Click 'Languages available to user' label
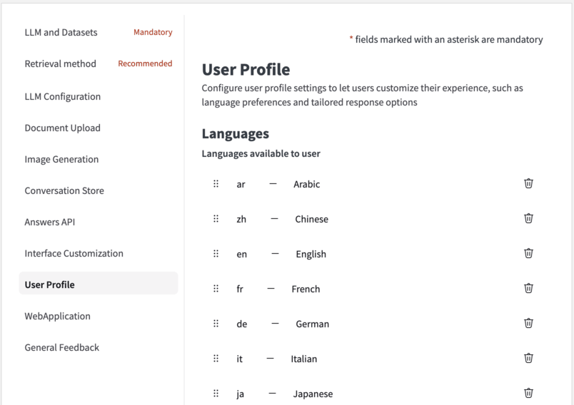Image resolution: width=574 pixels, height=405 pixels. [261, 153]
